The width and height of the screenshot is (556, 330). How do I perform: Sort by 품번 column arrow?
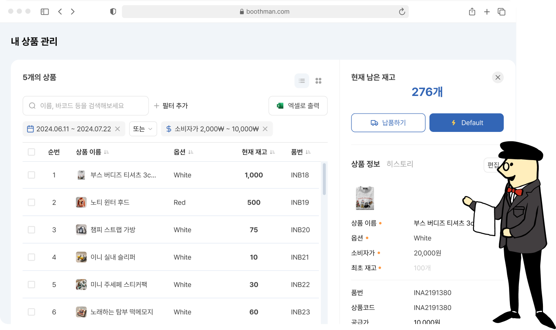[308, 152]
